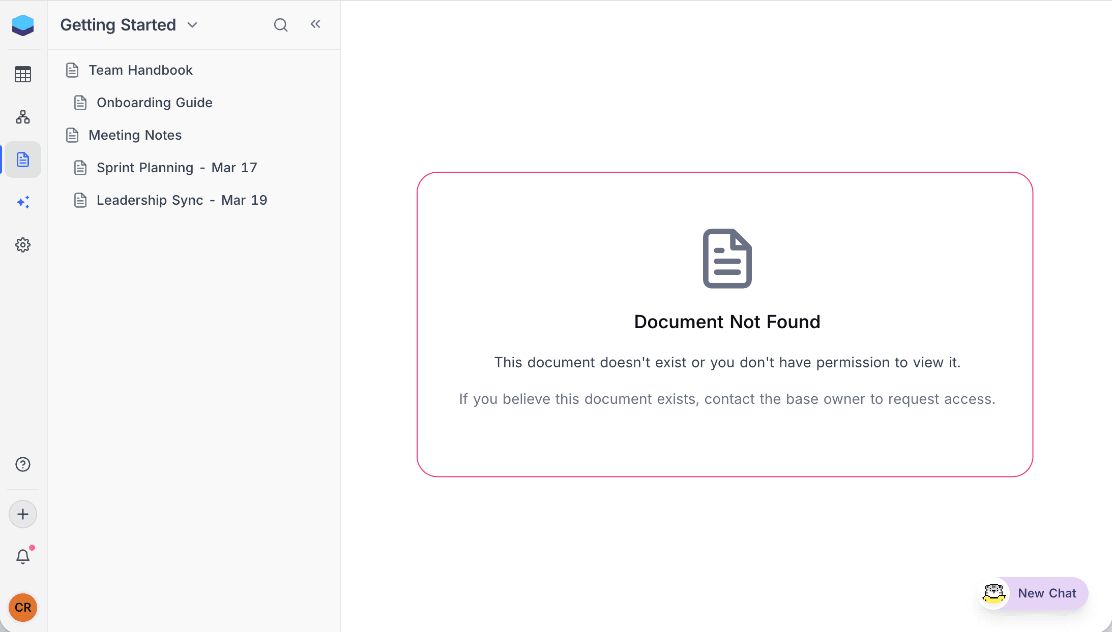This screenshot has height=632, width=1112.
Task: Toggle the Documents section active state
Action: [x=23, y=159]
